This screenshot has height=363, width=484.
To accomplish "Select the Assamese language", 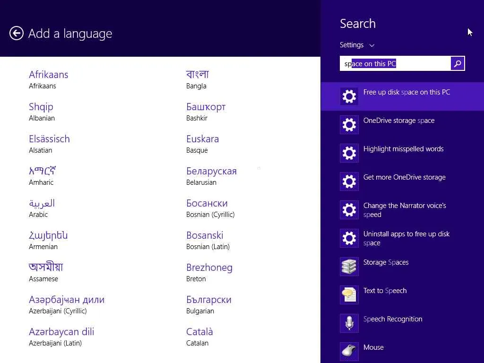I will [46, 272].
